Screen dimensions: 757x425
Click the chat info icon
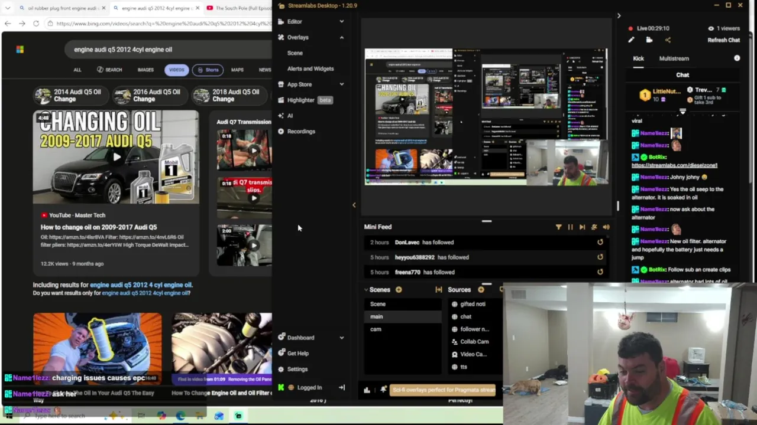click(737, 58)
